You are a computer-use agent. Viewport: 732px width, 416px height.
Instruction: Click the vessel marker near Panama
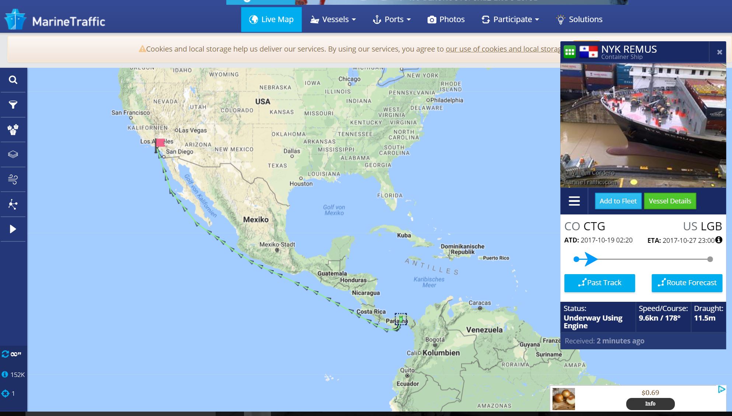point(401,319)
